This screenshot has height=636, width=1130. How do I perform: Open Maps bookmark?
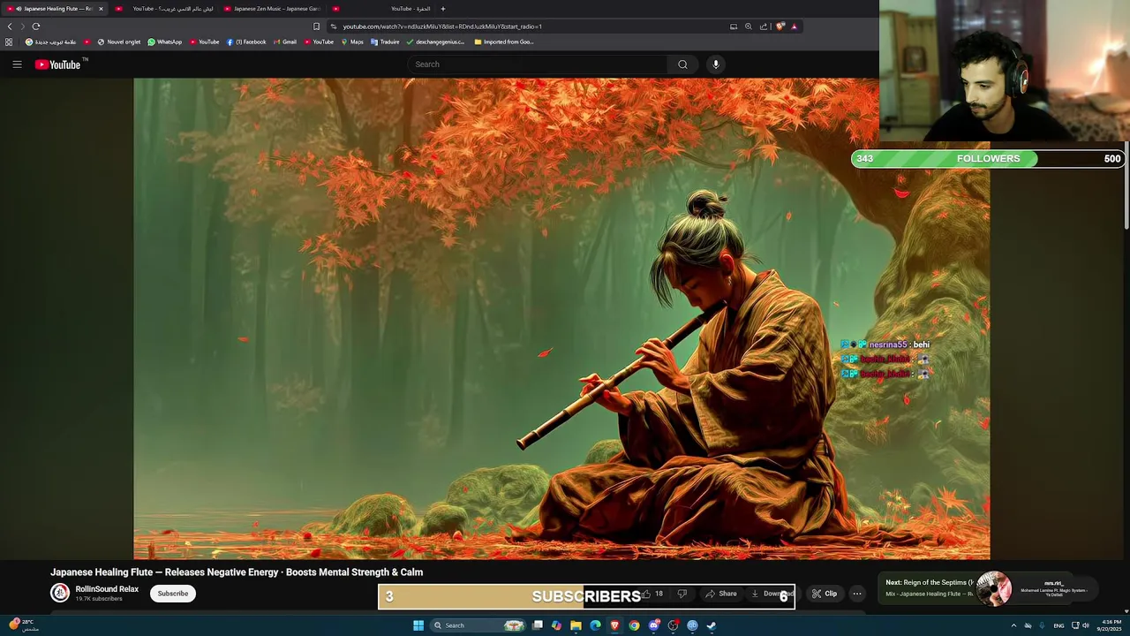[x=352, y=42]
